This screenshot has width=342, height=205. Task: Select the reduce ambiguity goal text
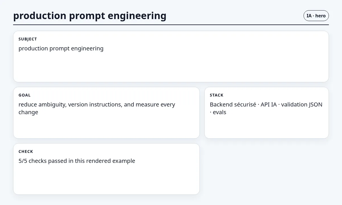click(97, 108)
